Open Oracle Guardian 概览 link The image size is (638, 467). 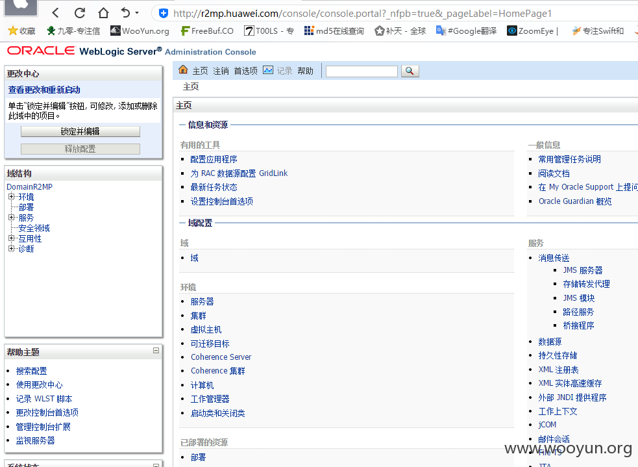coord(575,201)
